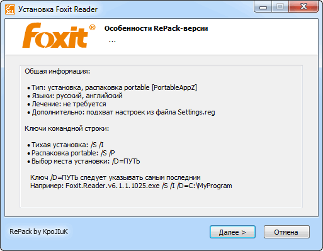Proceed with the Далее > button
The width and height of the screenshot is (323, 251).
click(x=232, y=232)
